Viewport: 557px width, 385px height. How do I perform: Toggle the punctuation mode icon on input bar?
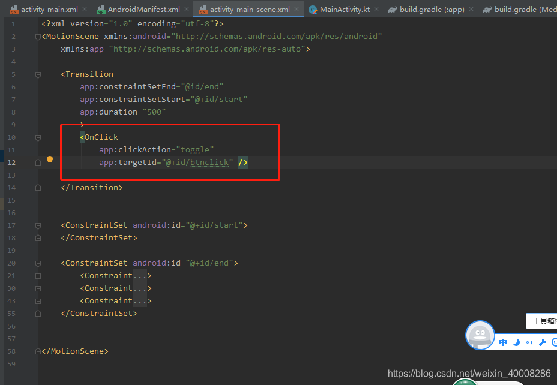(528, 342)
